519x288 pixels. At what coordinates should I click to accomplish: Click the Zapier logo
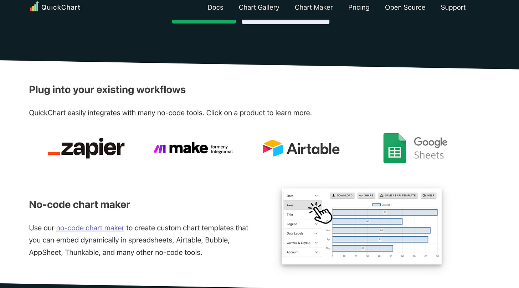click(x=86, y=148)
